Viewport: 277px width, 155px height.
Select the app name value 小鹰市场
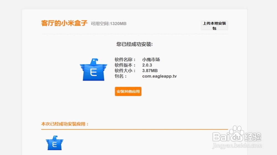(x=151, y=60)
